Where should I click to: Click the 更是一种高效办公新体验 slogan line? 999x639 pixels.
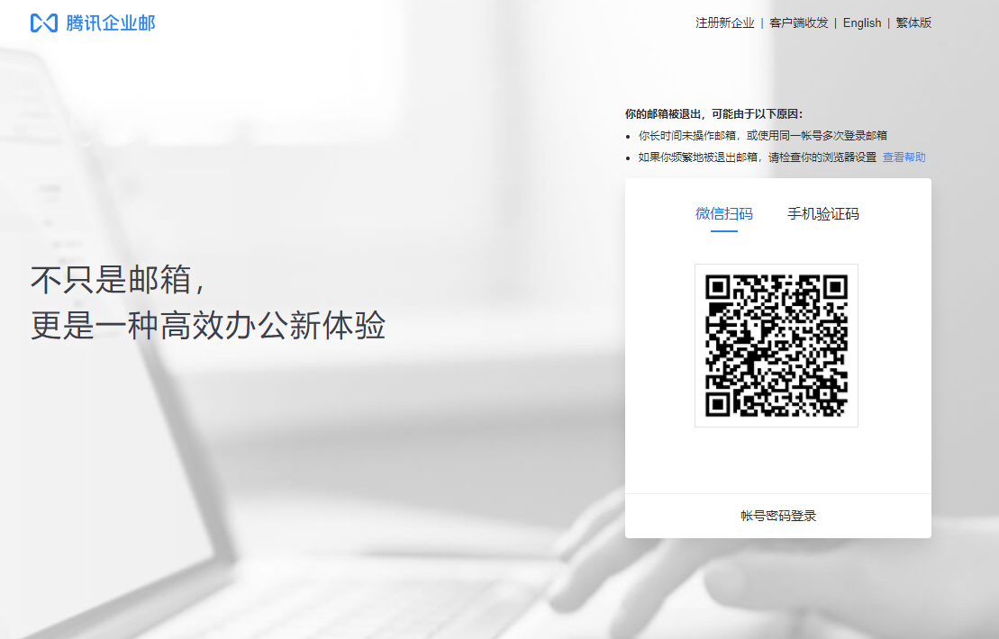point(207,326)
